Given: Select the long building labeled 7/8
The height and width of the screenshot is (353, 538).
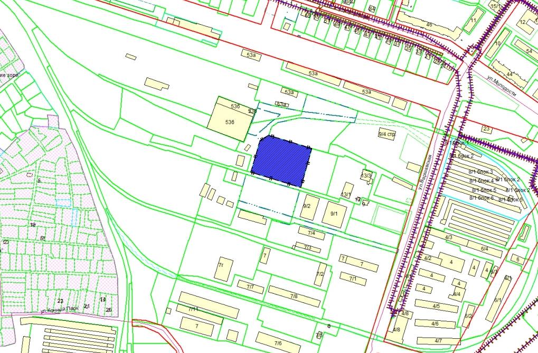Looking at the screenshot, I should point(294,296).
